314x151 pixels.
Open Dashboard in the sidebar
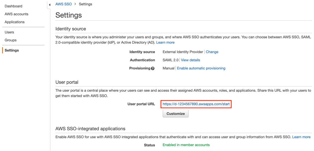[13, 6]
